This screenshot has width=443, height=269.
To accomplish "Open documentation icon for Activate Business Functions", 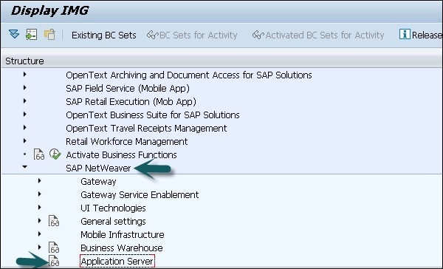I will point(39,154).
